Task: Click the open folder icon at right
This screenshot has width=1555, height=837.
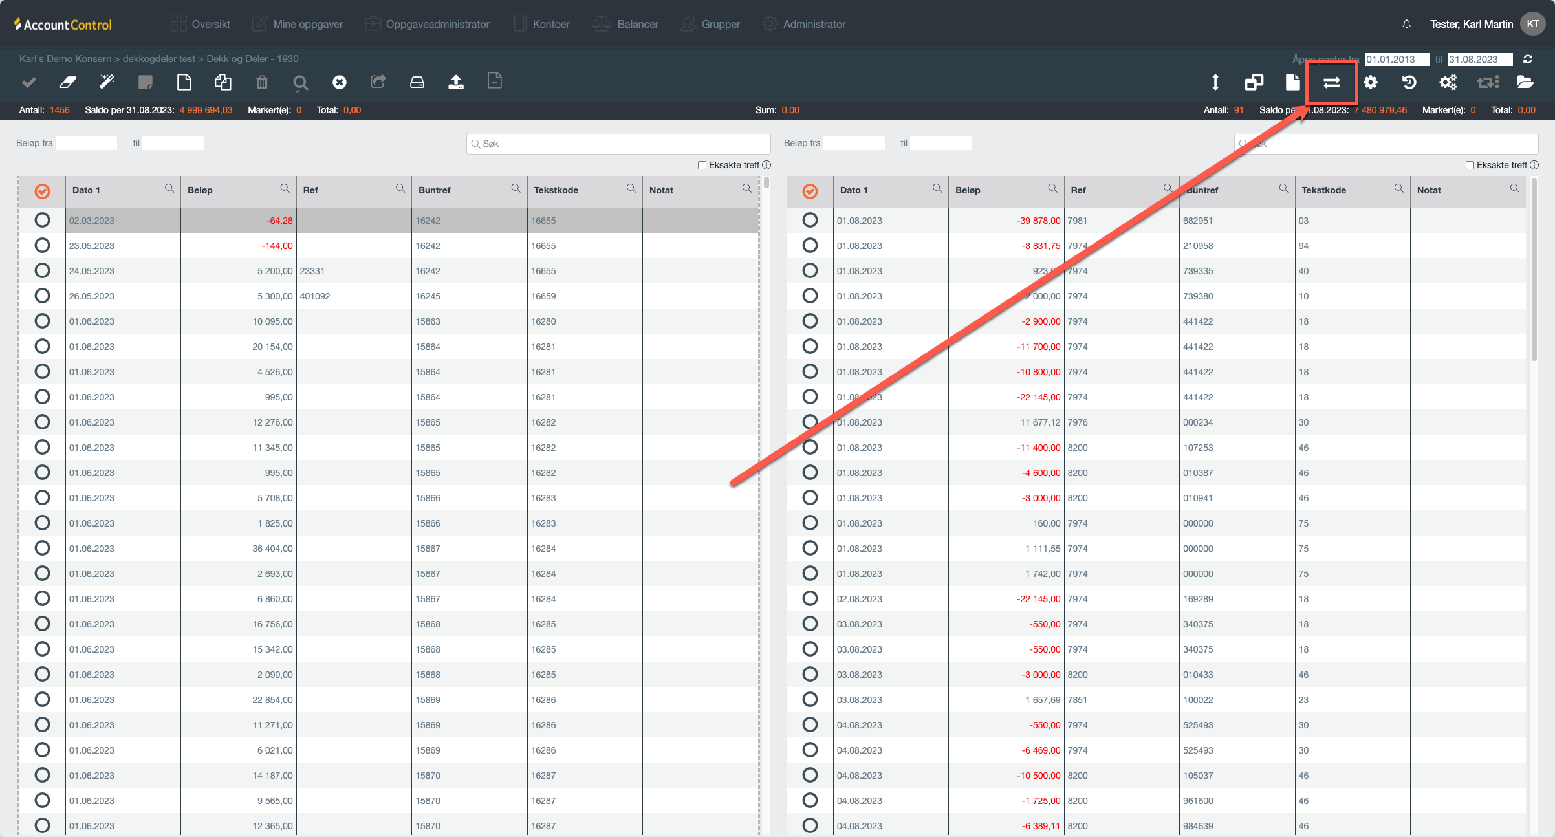Action: click(1525, 82)
